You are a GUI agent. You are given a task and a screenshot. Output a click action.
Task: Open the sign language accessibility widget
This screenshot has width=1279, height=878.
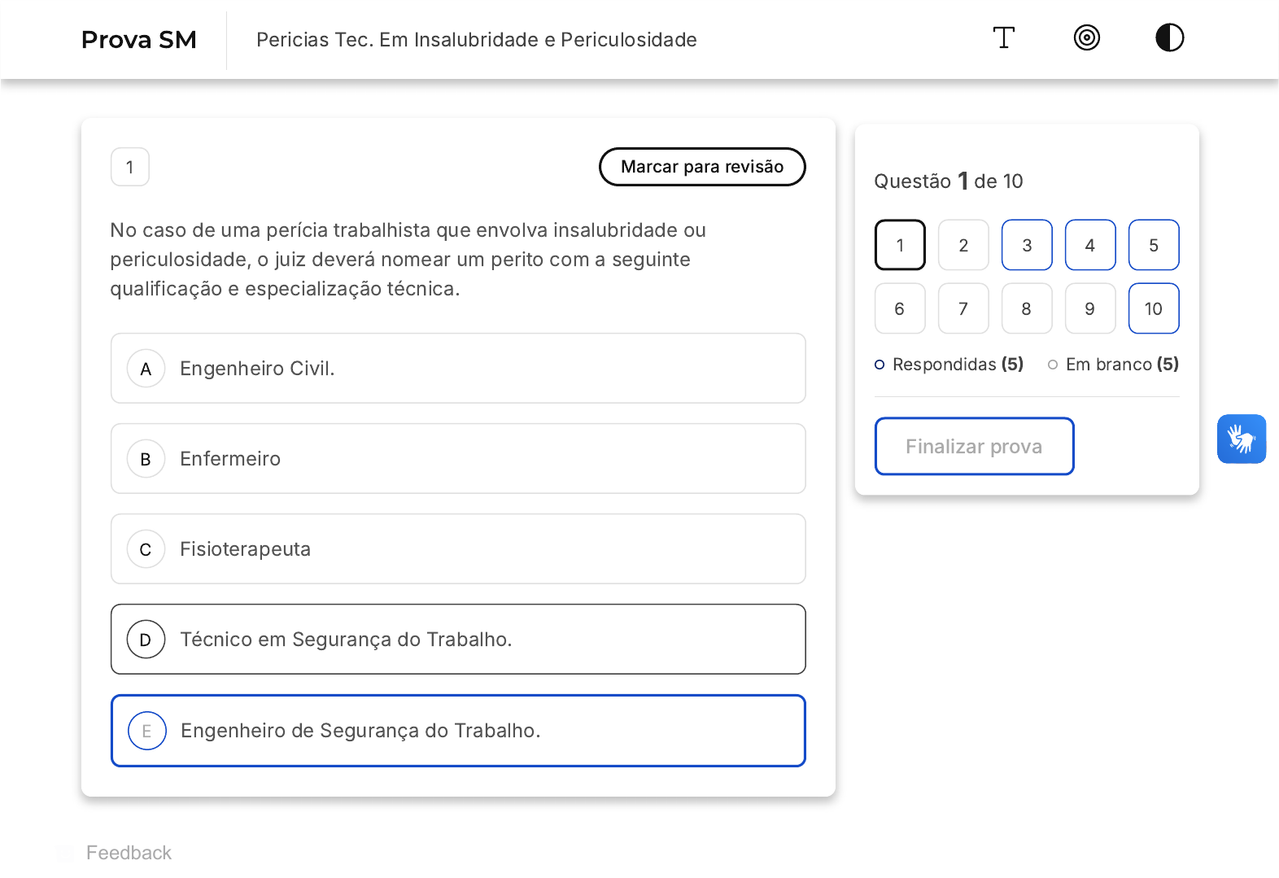point(1241,439)
